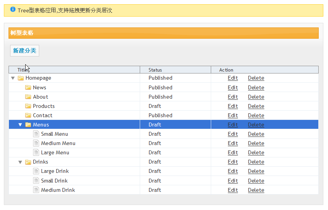Delete the Drinks row

256,162
